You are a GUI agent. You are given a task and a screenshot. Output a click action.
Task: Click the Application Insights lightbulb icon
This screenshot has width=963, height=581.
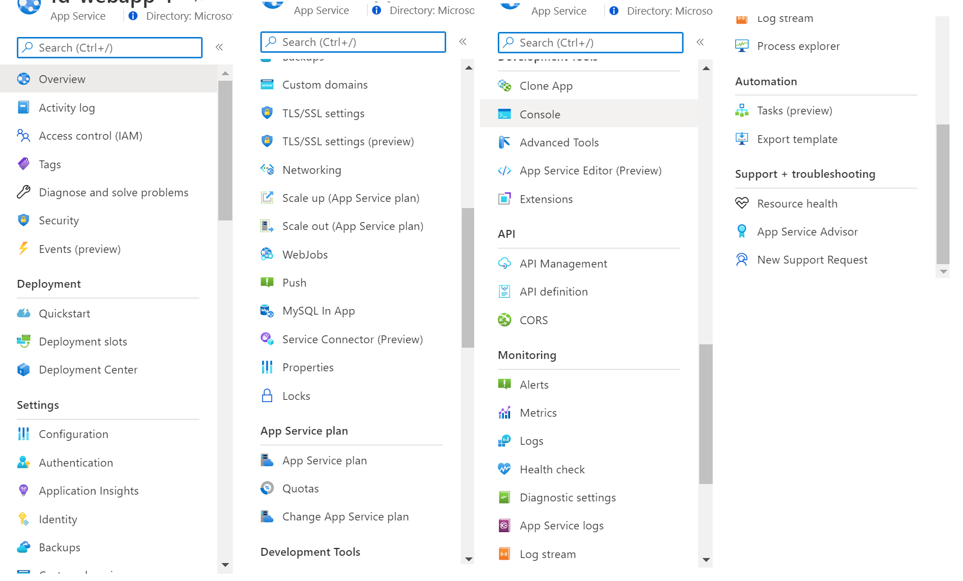(24, 491)
